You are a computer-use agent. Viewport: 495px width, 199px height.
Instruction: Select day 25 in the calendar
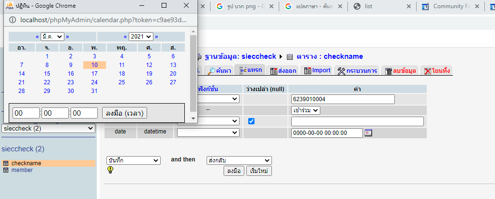click(x=121, y=82)
